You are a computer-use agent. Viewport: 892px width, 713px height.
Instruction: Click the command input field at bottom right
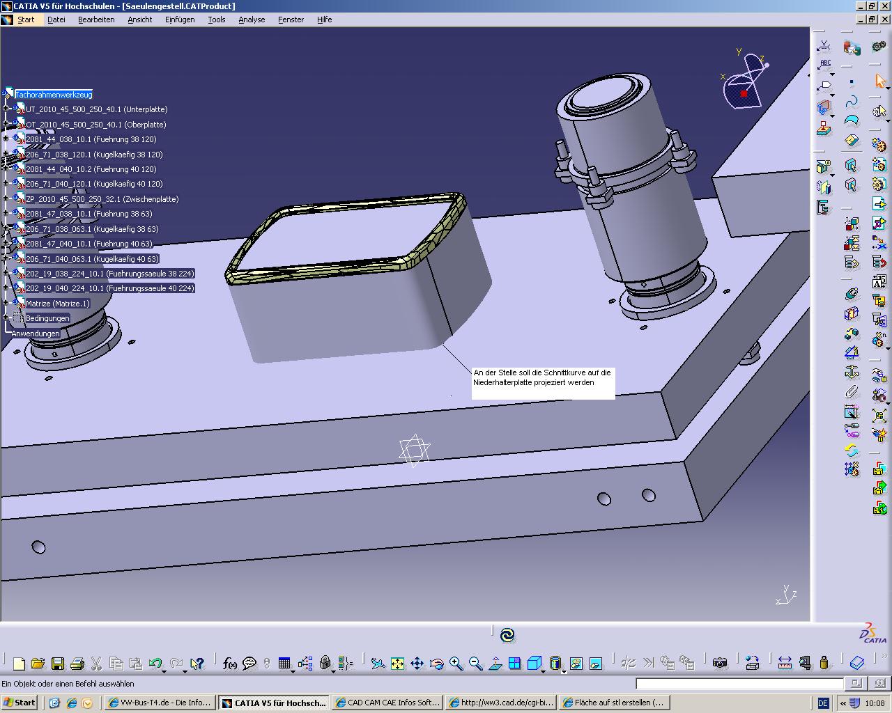[x=741, y=684]
